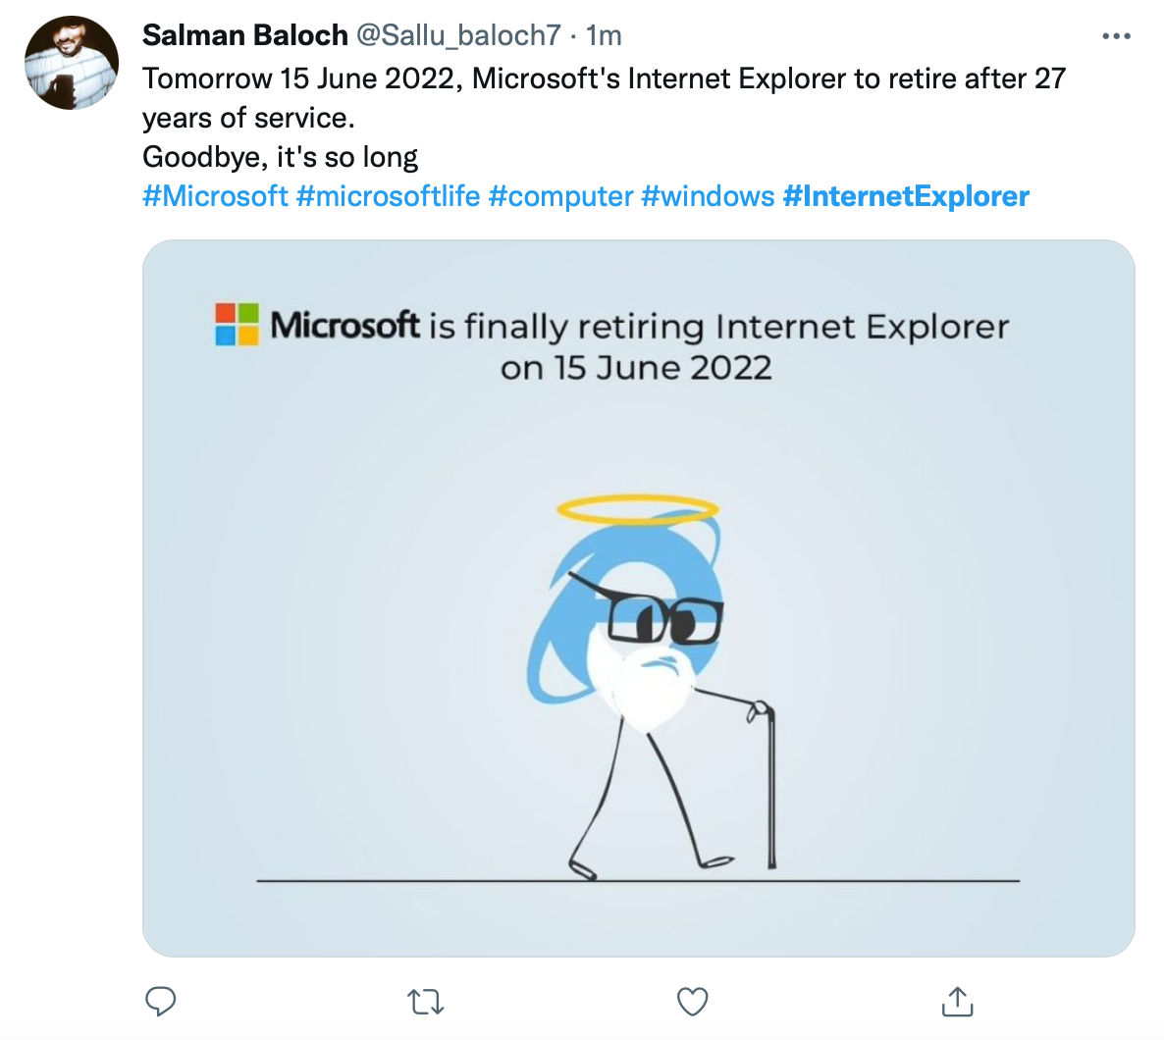Click the "on 15 June 2022" image caption
Viewport: 1164px width, 1040px height.
tap(636, 368)
